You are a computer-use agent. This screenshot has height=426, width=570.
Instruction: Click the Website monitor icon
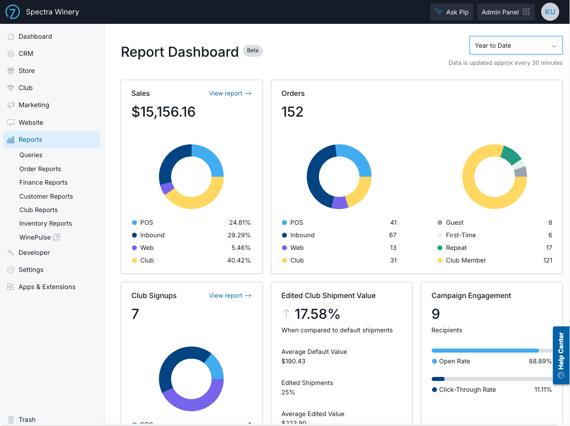tap(11, 122)
